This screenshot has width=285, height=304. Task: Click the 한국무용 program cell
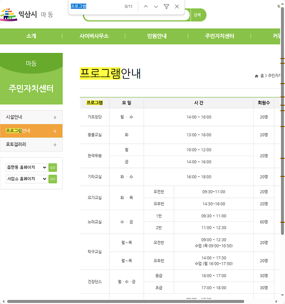[94, 156]
